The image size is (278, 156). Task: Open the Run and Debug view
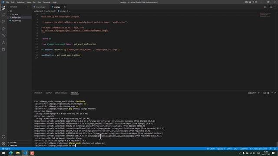coord(3,29)
